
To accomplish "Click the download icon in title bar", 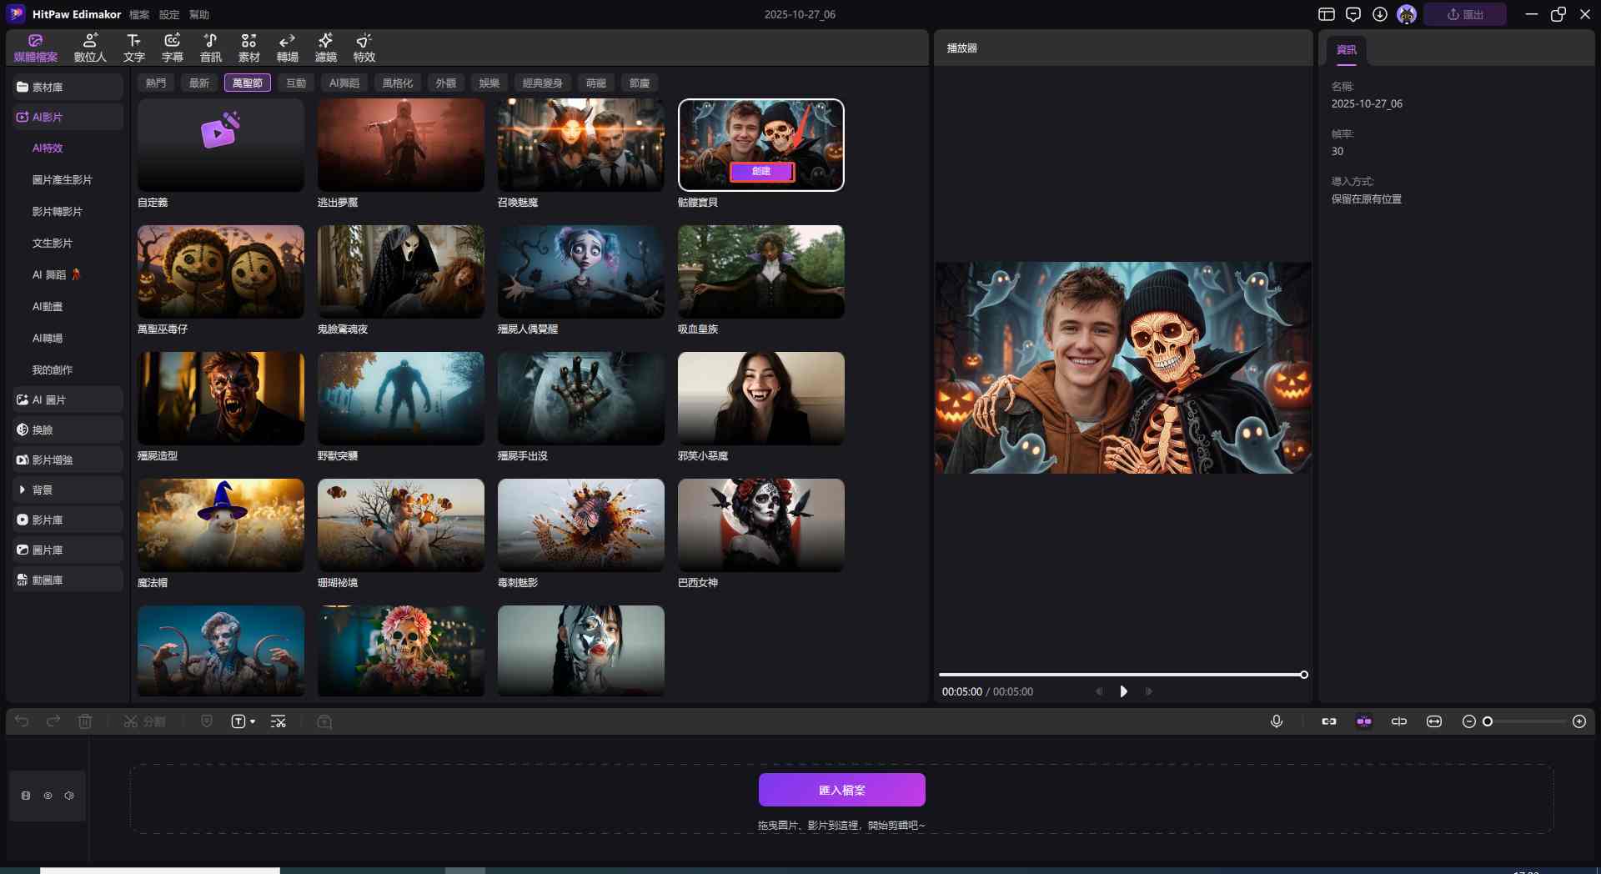I will click(x=1380, y=14).
